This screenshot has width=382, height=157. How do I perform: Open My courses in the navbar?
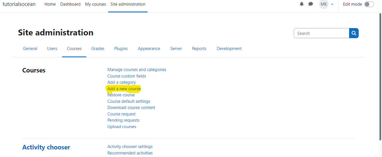(96, 4)
